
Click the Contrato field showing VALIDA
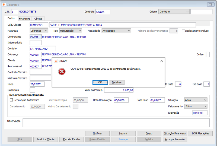(103, 12)
